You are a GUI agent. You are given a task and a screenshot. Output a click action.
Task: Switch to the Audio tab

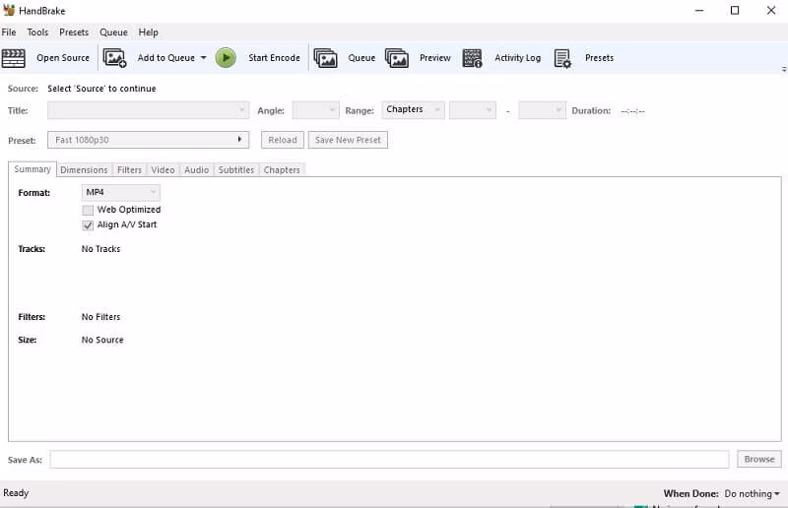pos(196,170)
